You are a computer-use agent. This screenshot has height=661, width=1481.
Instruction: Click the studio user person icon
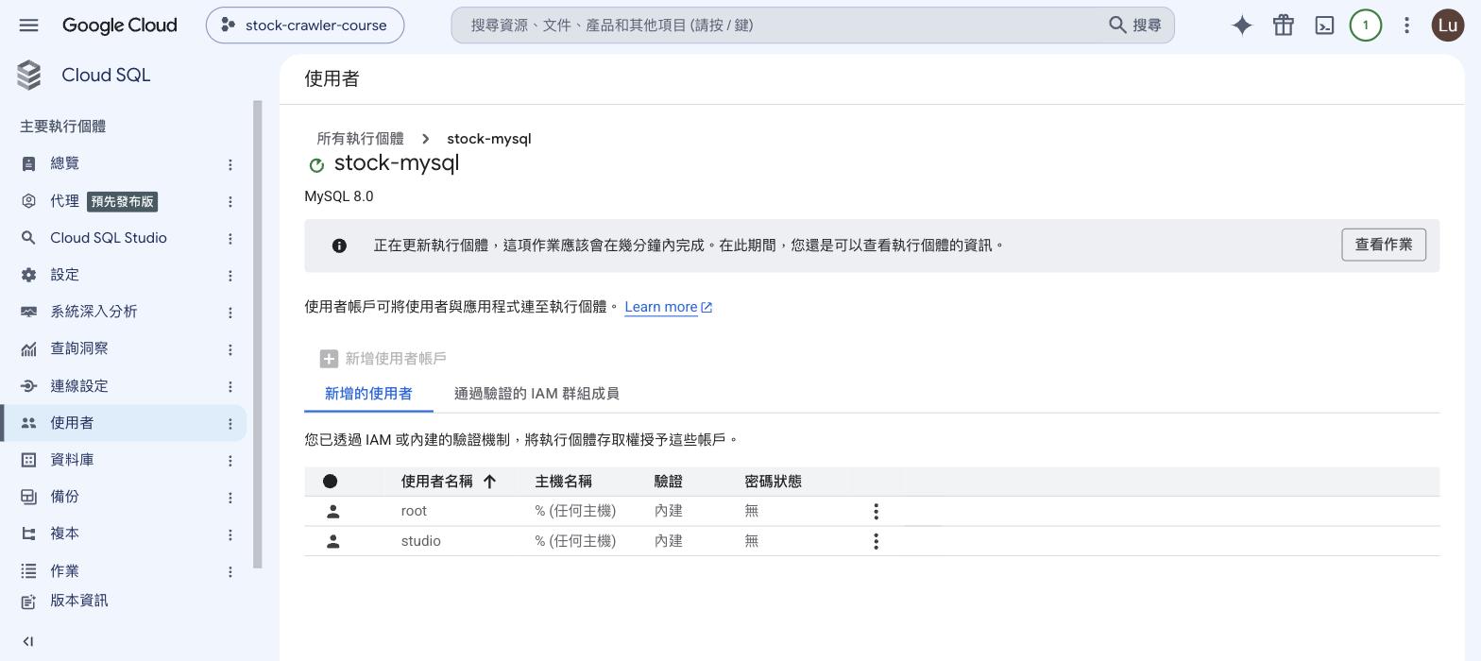click(x=332, y=541)
